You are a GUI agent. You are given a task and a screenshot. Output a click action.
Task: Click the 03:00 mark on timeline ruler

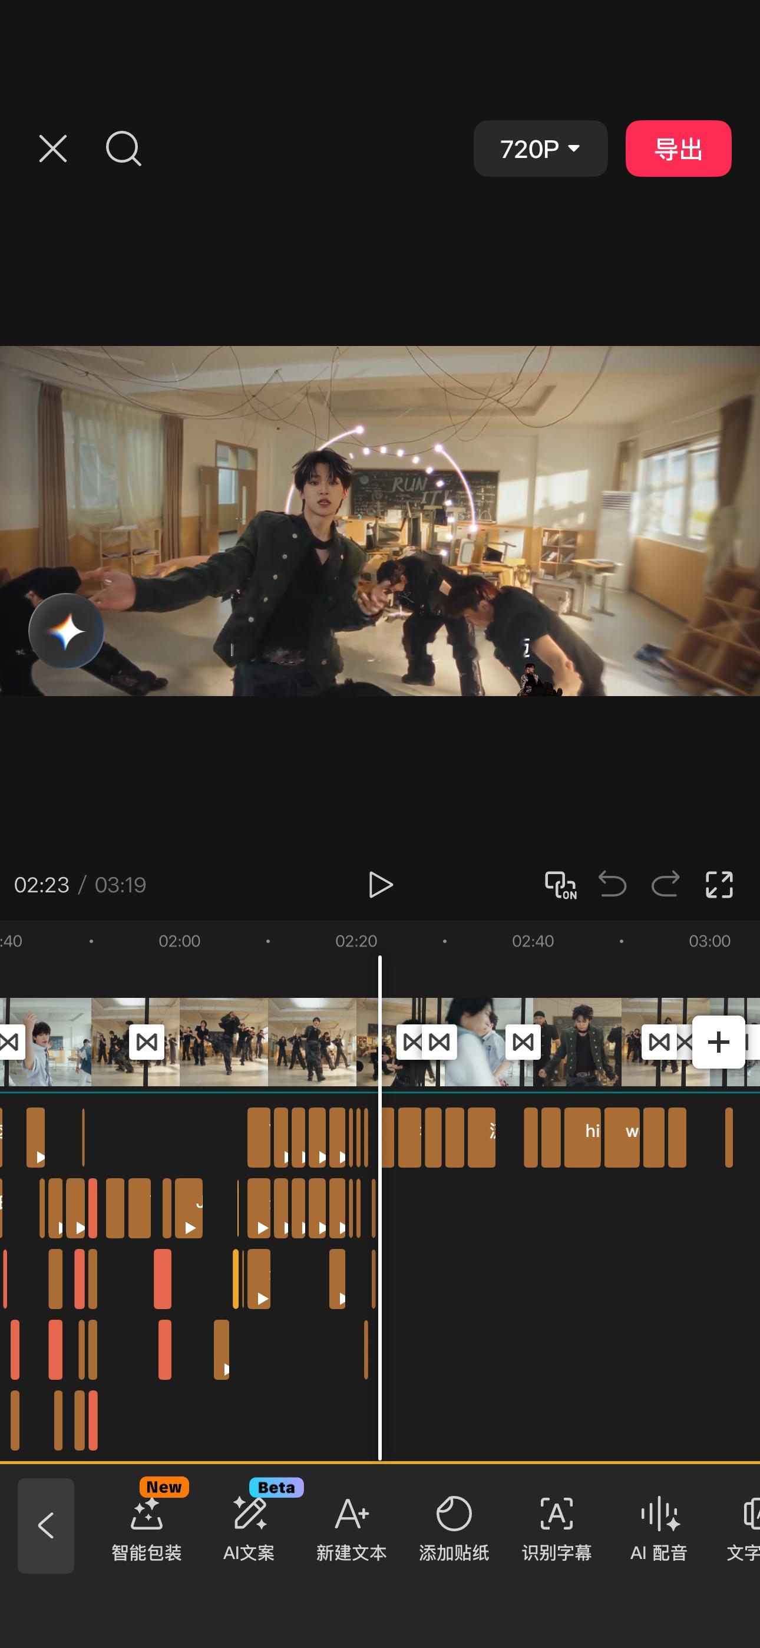click(x=709, y=941)
